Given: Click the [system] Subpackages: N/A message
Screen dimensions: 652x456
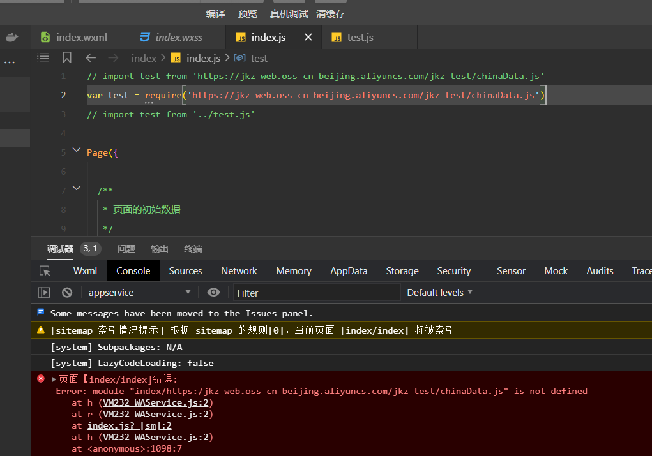Looking at the screenshot, I should pos(116,347).
